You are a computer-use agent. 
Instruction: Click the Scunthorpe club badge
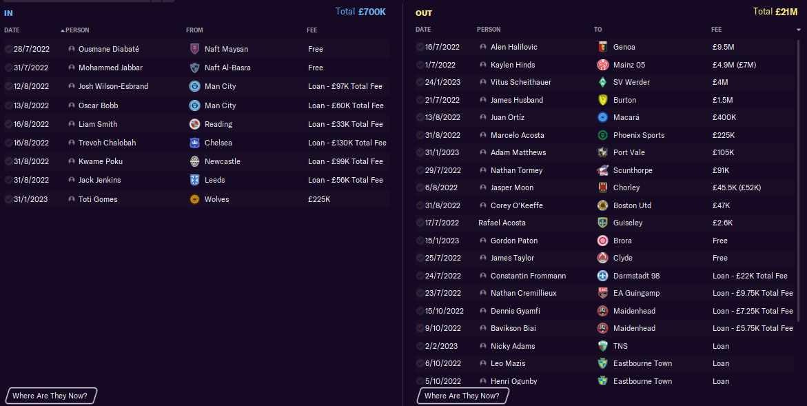[603, 170]
